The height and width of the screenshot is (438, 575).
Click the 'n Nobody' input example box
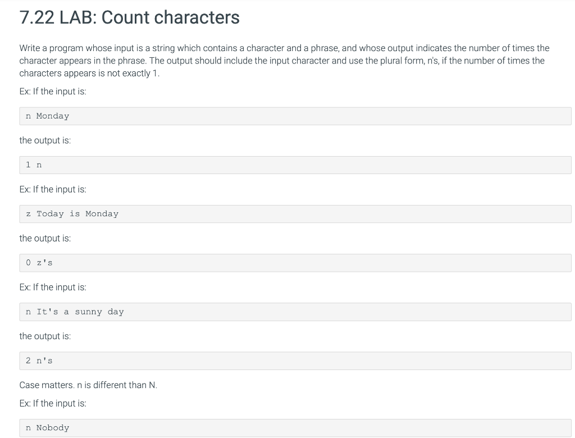(295, 428)
